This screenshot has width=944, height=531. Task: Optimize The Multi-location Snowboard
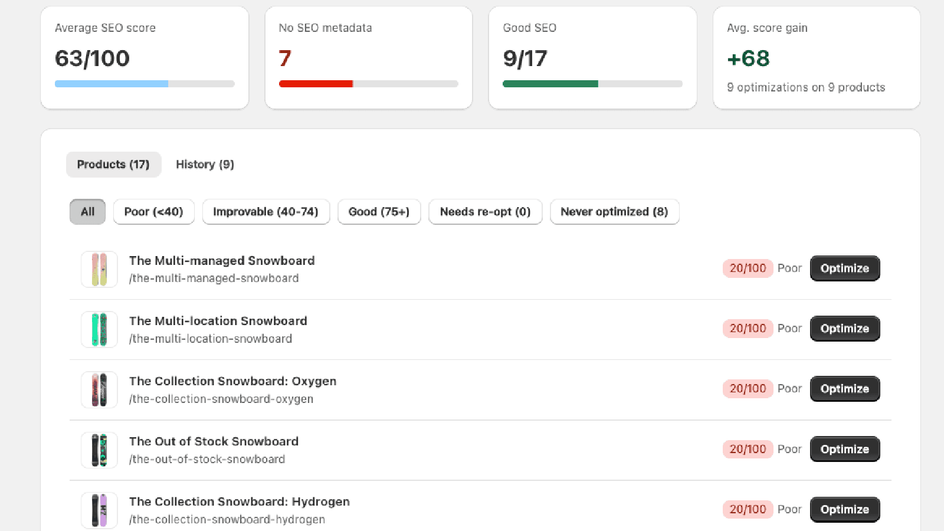tap(845, 329)
